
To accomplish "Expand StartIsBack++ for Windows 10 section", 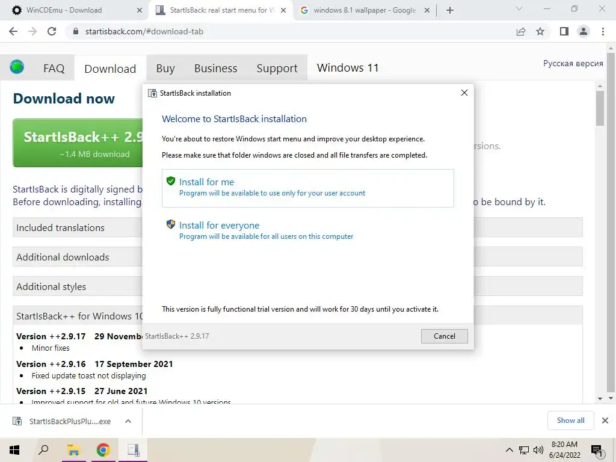I will tap(78, 316).
